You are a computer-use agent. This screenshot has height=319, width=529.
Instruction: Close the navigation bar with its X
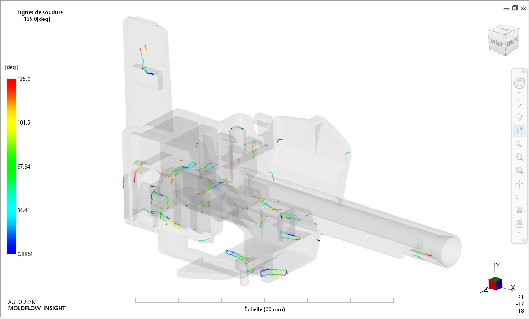coord(523,71)
